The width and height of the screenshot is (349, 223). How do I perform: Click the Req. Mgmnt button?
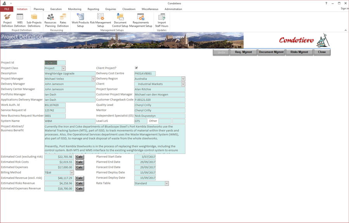click(x=244, y=52)
